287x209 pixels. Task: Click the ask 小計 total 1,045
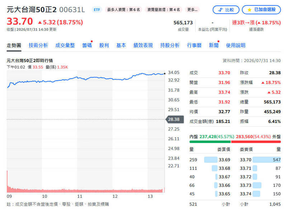tap(275, 204)
